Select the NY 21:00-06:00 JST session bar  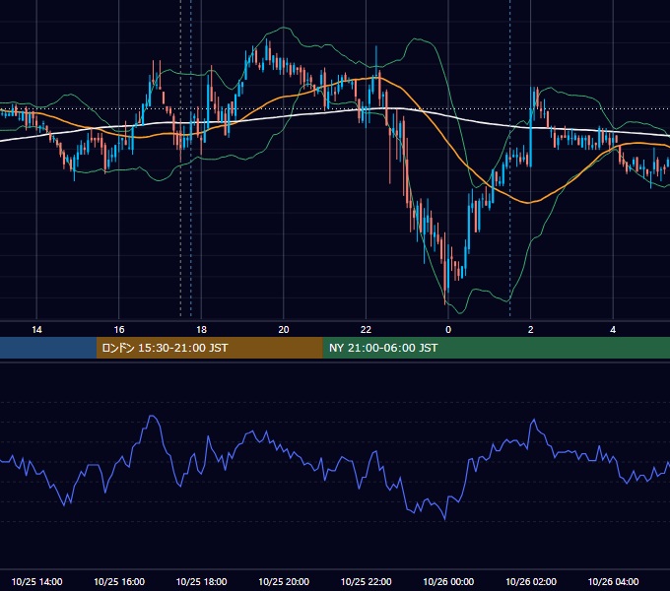pyautogui.click(x=496, y=348)
